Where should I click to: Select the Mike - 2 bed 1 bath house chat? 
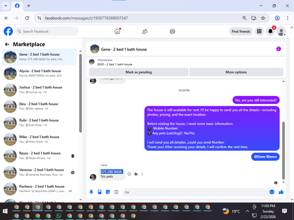(x=39, y=139)
